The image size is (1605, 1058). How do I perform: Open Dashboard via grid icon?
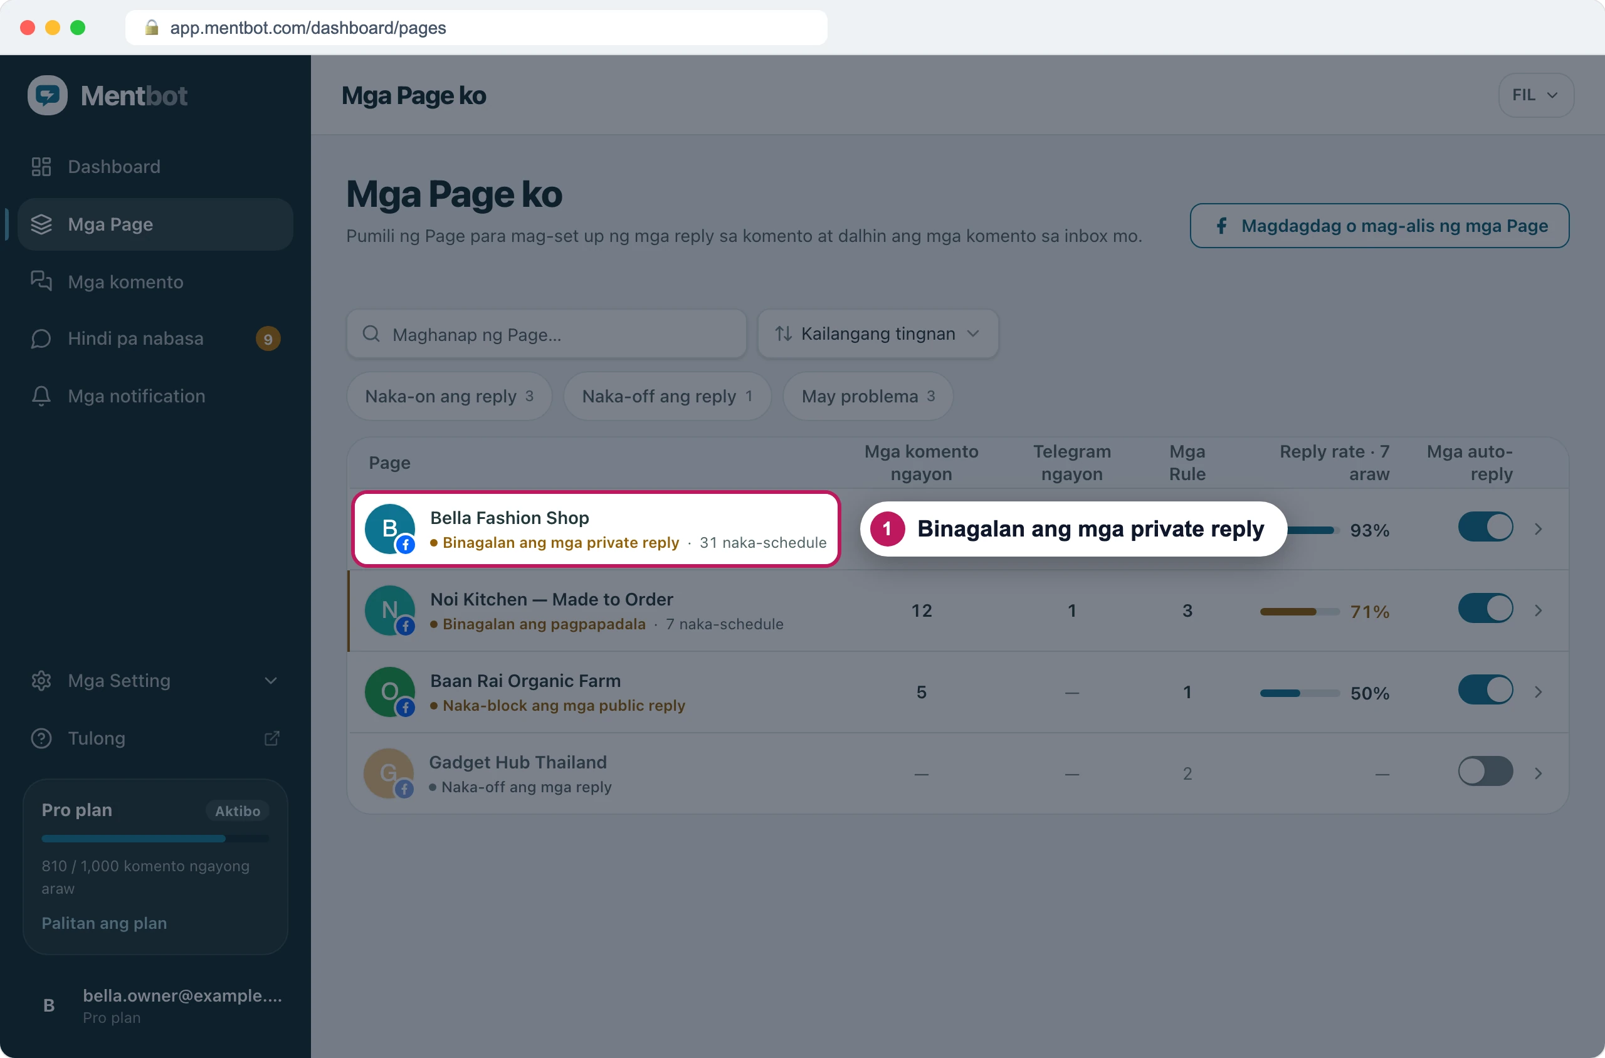tap(41, 167)
